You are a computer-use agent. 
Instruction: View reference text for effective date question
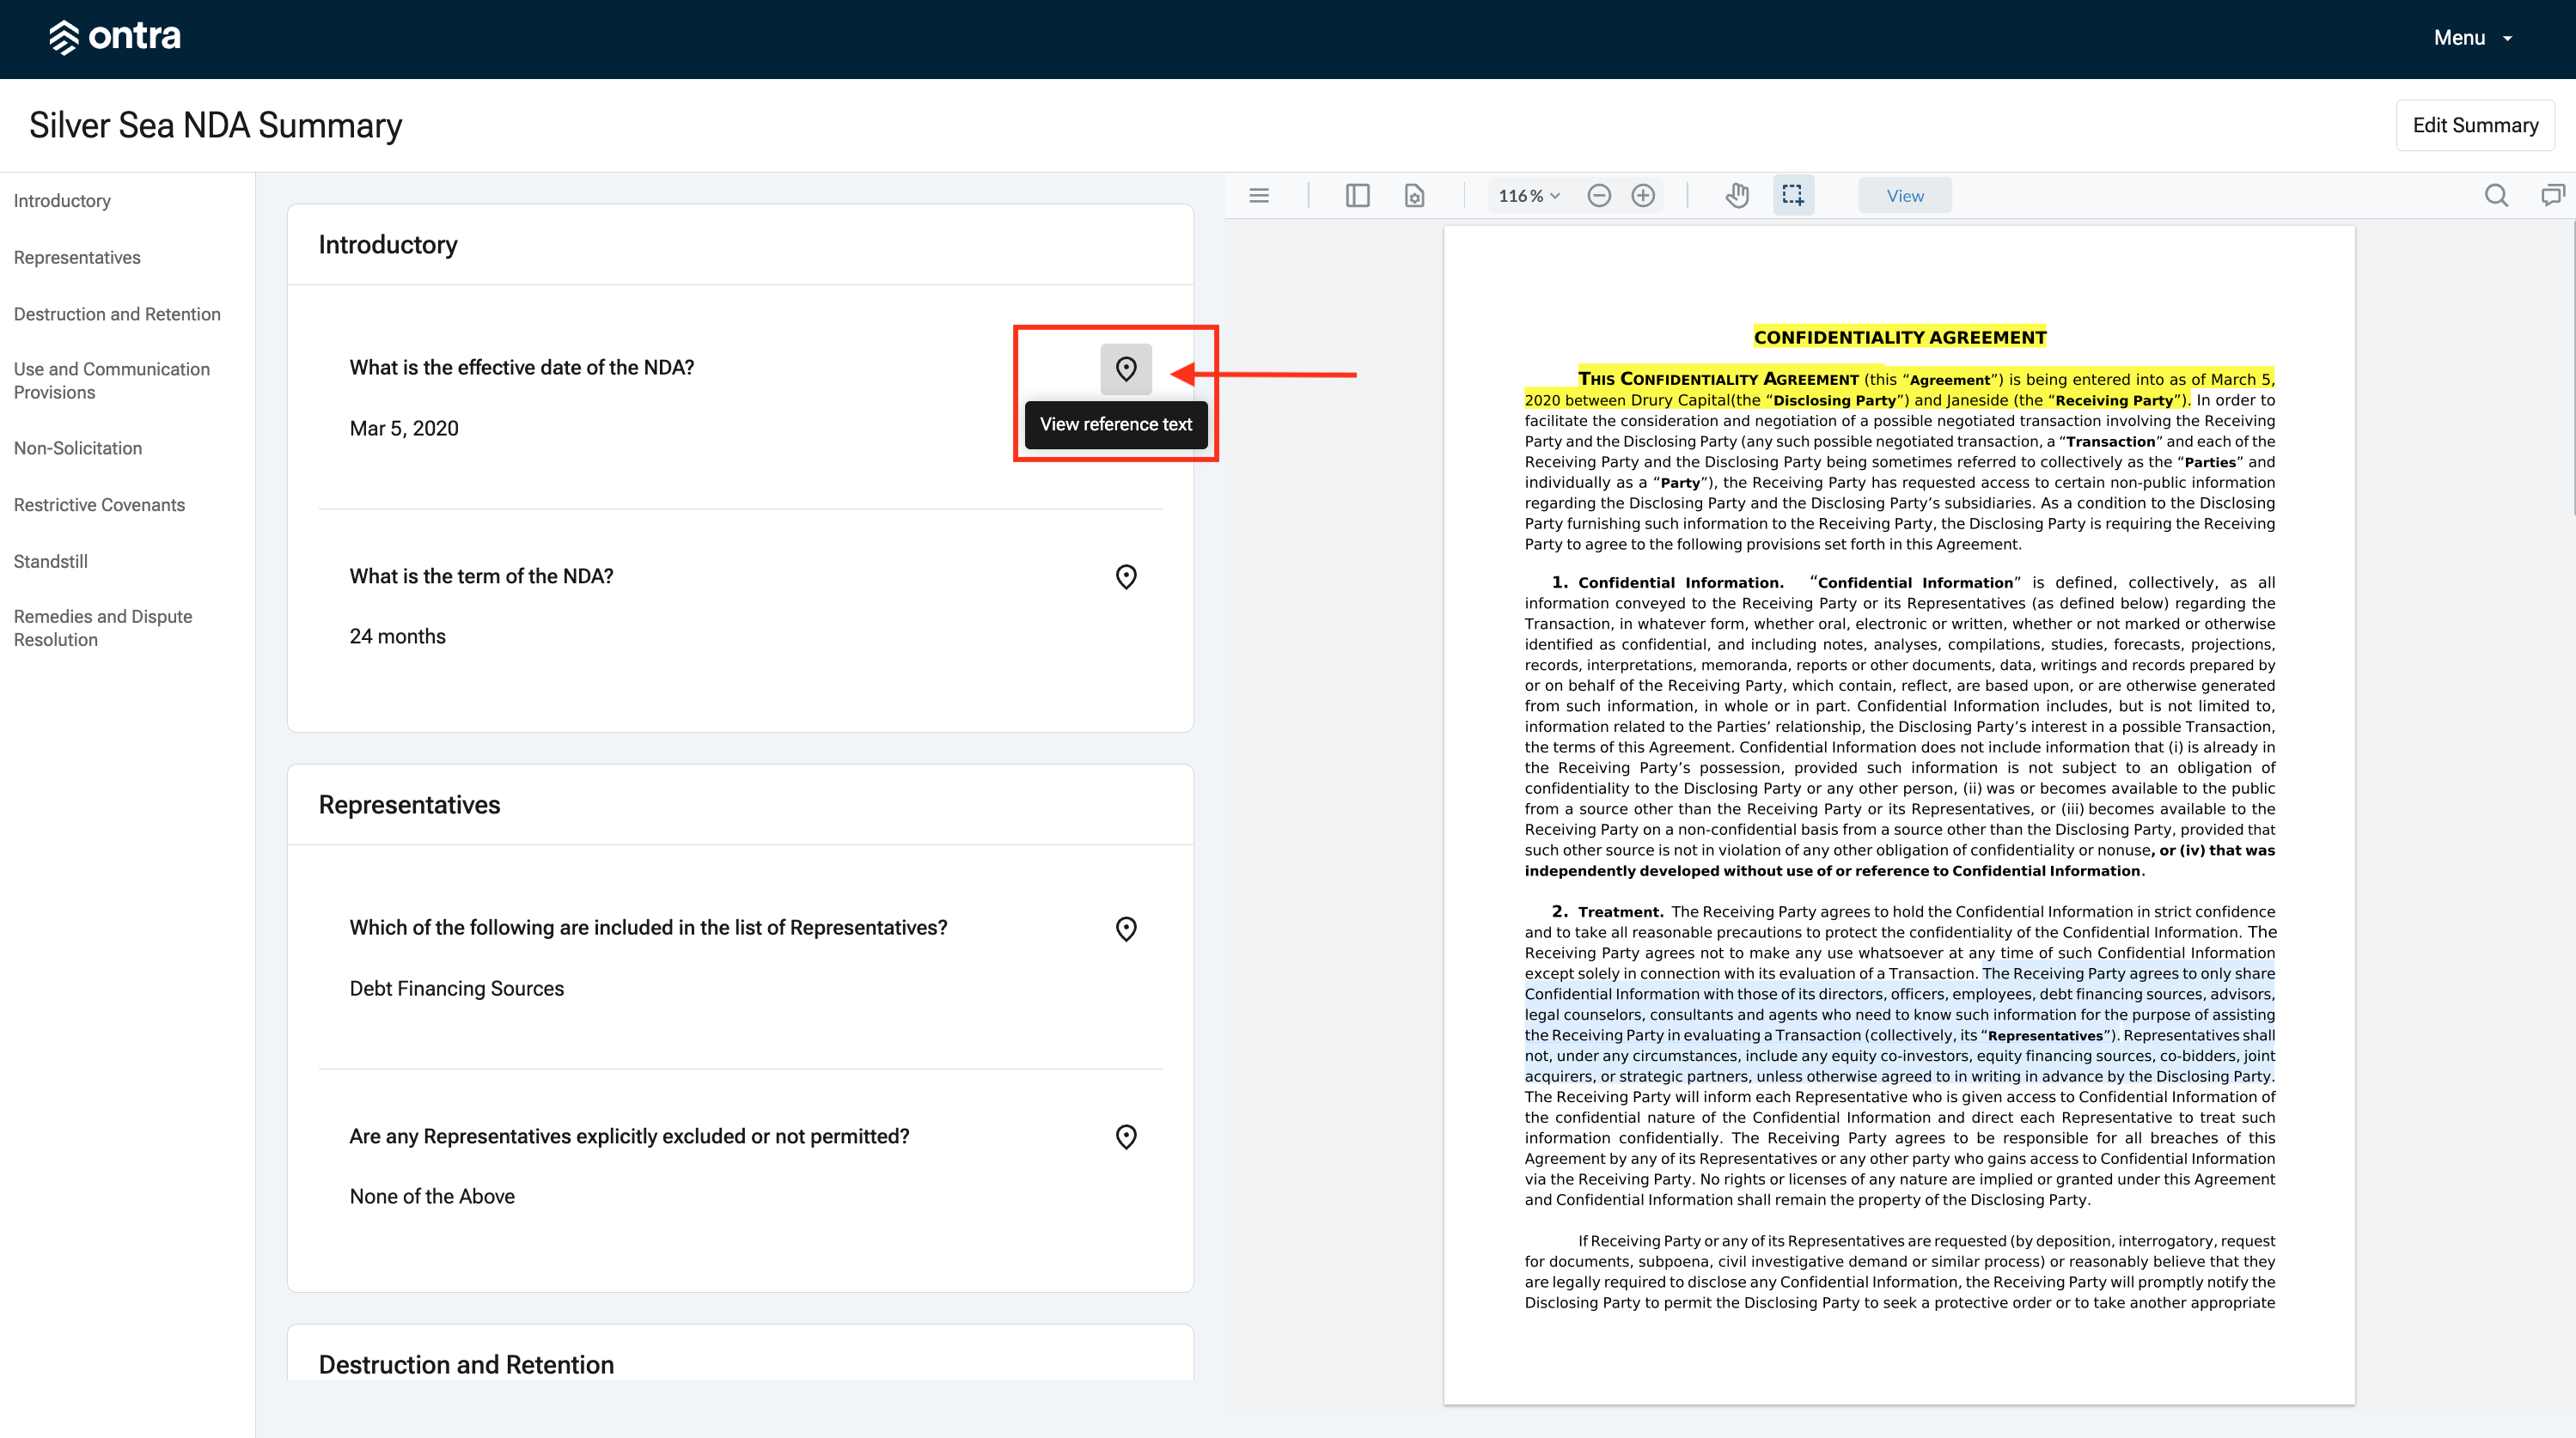(1126, 369)
